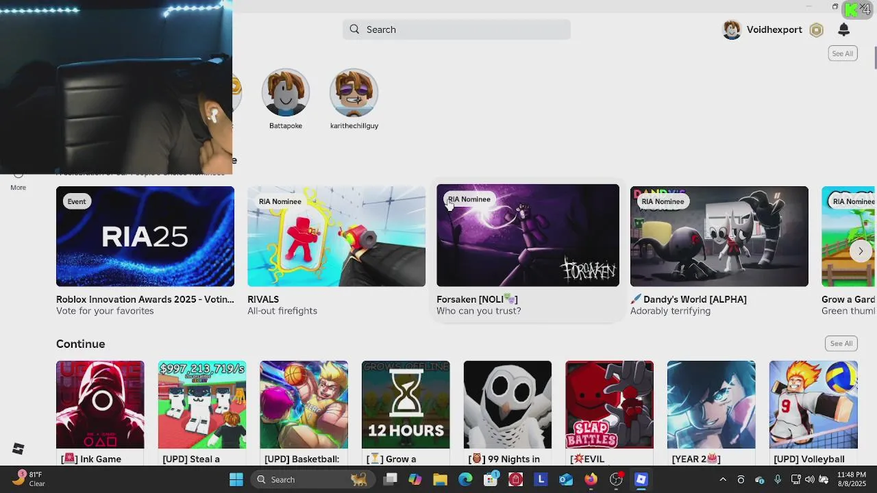This screenshot has width=877, height=493.
Task: Click the 'Adorably terrifying' subtitle
Action: [x=670, y=311]
